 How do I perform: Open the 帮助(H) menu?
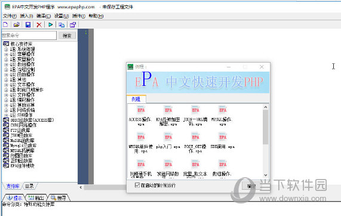[96, 16]
